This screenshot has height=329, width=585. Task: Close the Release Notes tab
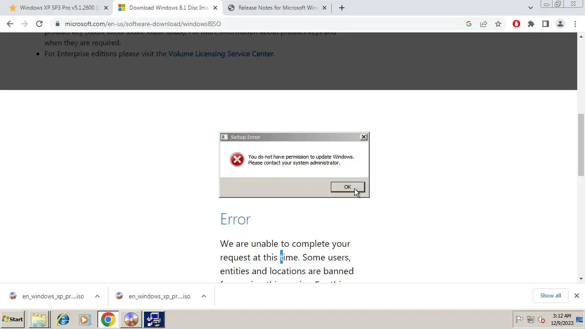(x=324, y=8)
